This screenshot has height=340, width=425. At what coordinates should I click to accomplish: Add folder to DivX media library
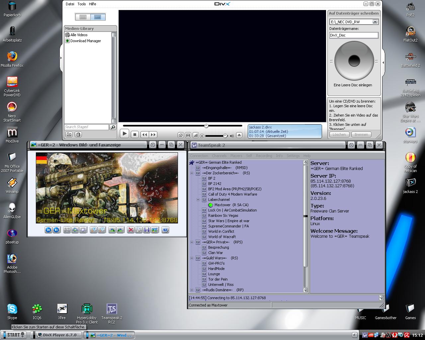coord(69,134)
